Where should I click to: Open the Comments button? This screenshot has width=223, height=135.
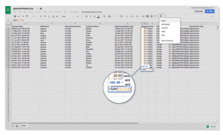pos(199,11)
